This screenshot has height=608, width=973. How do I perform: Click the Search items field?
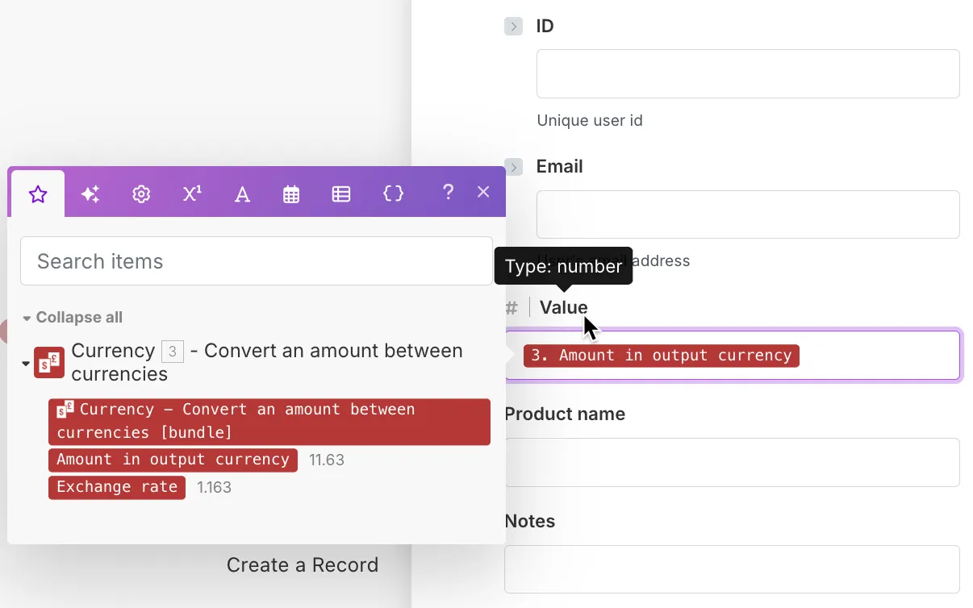(x=257, y=261)
